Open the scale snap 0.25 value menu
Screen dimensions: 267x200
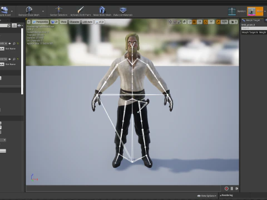pos(224,22)
